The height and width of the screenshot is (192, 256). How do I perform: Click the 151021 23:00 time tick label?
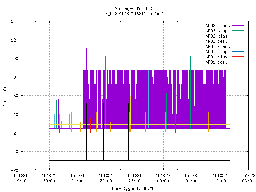pyautogui.click(x=134, y=178)
